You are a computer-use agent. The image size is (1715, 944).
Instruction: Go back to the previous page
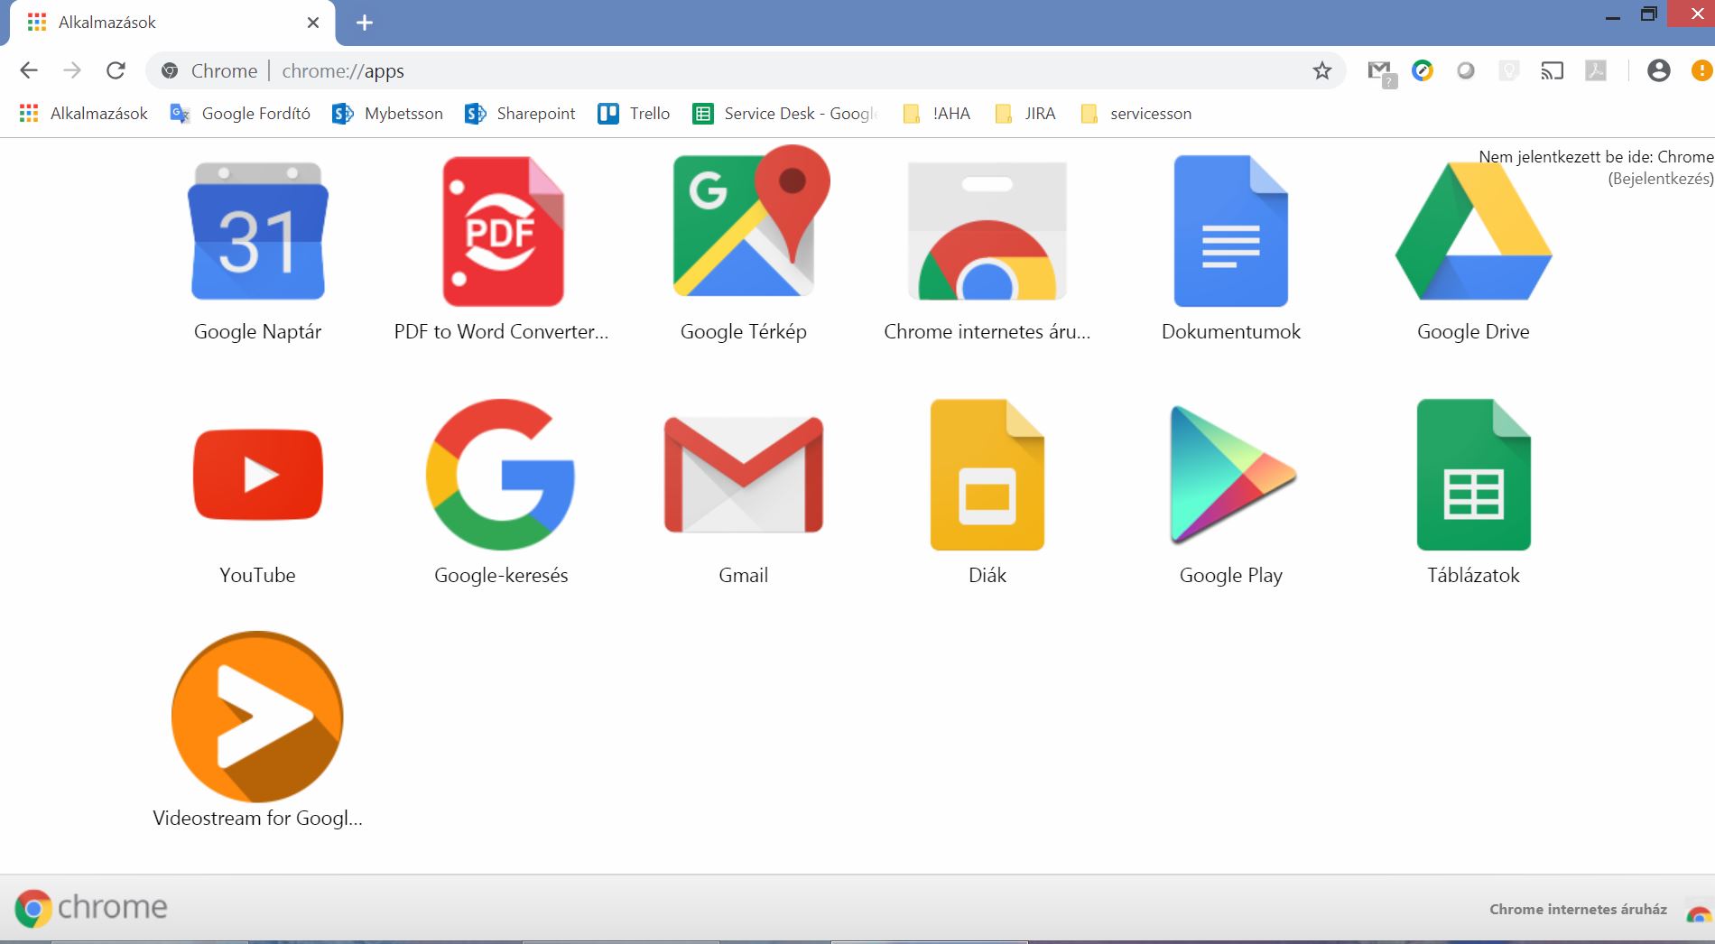click(29, 70)
